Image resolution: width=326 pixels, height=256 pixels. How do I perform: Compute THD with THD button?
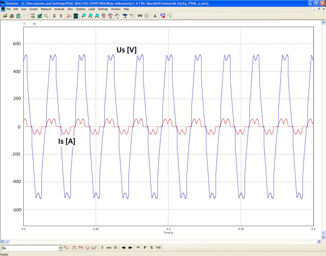pyautogui.click(x=158, y=247)
